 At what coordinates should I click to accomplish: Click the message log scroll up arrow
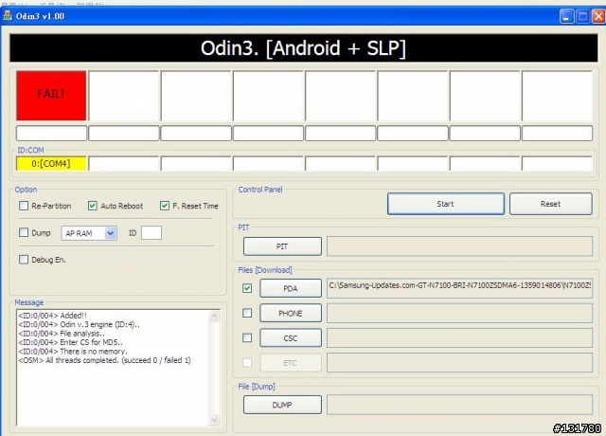tap(214, 316)
